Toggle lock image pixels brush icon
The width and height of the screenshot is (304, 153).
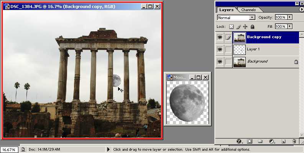pos(238,27)
